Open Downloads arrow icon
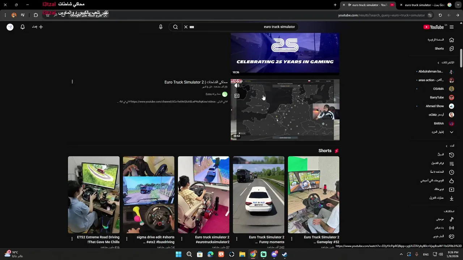Screen dimensions: 463x260 tap(451, 198)
